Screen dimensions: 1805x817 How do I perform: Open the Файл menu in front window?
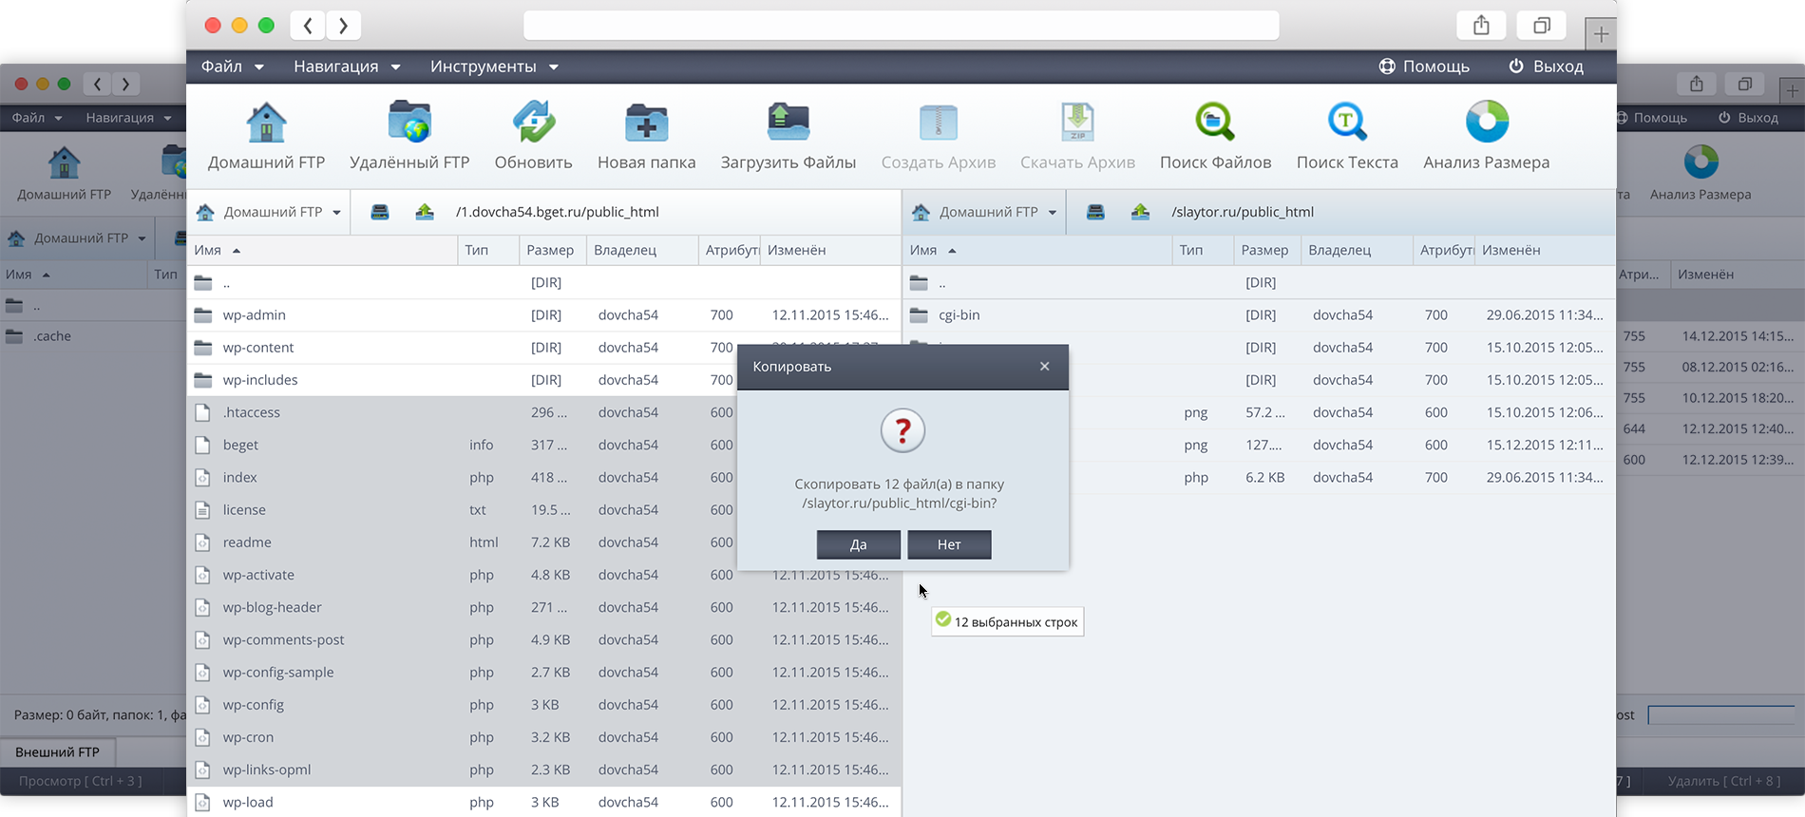tap(232, 66)
